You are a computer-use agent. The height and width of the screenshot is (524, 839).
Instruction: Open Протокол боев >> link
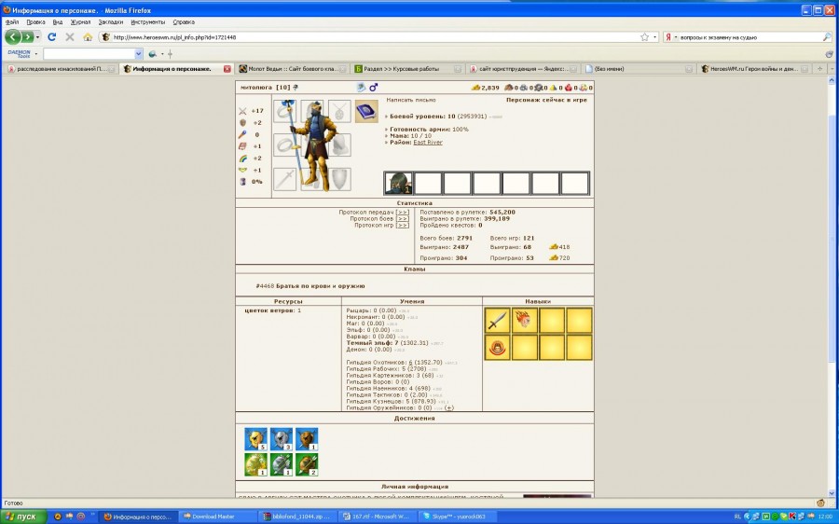coord(403,219)
